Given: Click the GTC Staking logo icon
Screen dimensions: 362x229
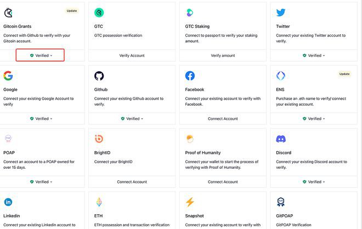Looking at the screenshot, I should coord(190,12).
